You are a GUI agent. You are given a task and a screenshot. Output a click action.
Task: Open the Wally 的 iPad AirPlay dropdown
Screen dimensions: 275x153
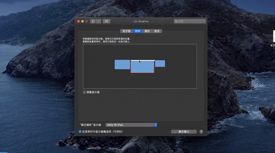click(131, 125)
